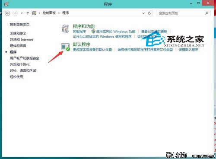Close the 程序 window
Viewport: 216px width, 159px height.
[x=208, y=3]
